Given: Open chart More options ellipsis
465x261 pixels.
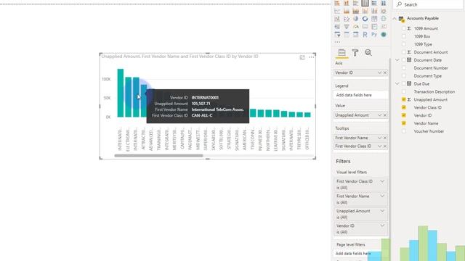Looking at the screenshot, I should click(x=311, y=57).
